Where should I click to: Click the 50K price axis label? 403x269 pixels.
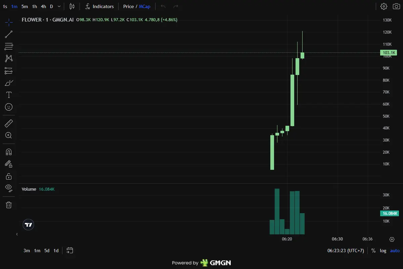386,116
